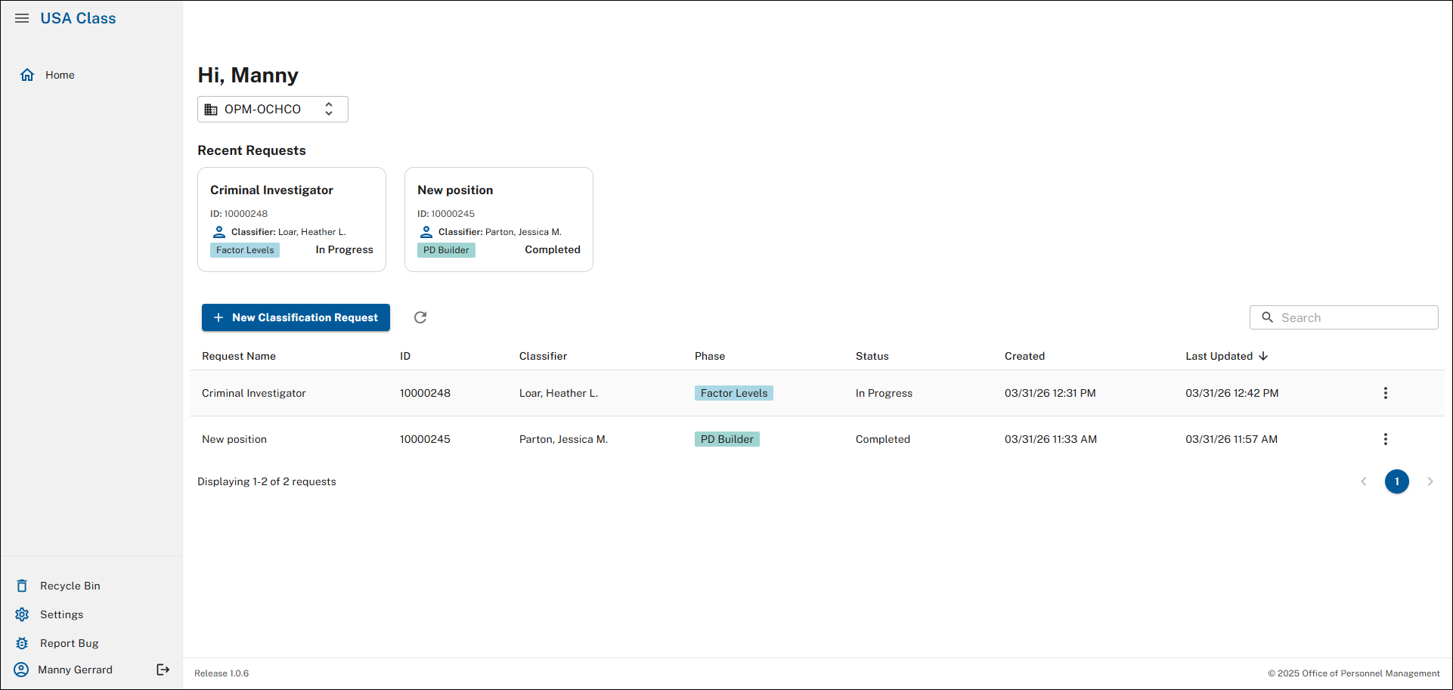The image size is (1453, 690).
Task: Click classifier person icon on Criminal Investigator card
Action: coord(218,232)
